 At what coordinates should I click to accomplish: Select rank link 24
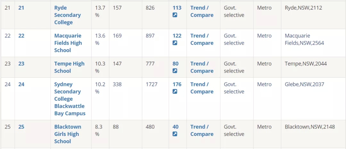(x=21, y=84)
